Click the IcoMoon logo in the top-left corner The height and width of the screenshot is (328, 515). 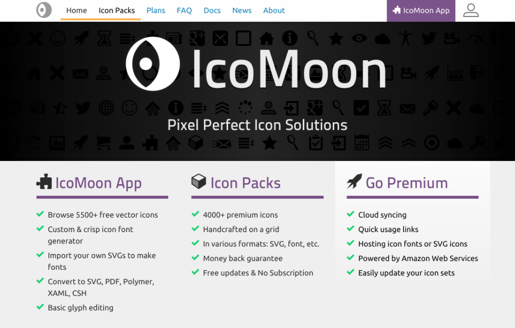tap(43, 10)
